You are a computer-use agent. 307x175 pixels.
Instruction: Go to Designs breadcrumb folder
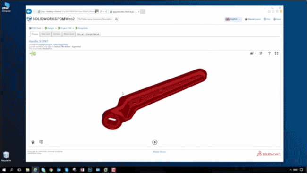[x=49, y=28]
